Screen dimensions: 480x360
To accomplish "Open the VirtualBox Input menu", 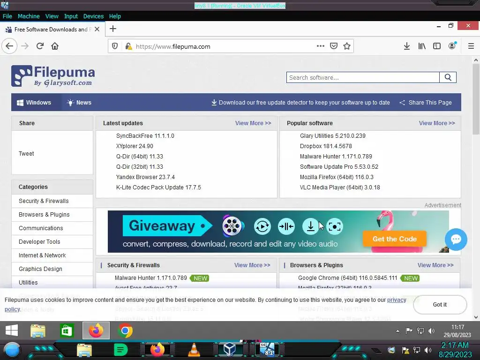I will tap(71, 16).
